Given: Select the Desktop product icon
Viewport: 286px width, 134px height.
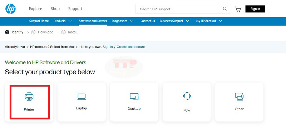Looking at the screenshot, I should click(134, 97).
